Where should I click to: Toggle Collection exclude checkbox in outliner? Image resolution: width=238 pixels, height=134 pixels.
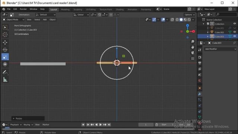tap(208, 24)
